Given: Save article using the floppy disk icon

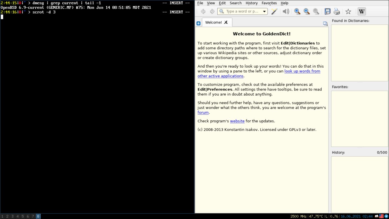Looking at the screenshot, I should click(327, 12).
